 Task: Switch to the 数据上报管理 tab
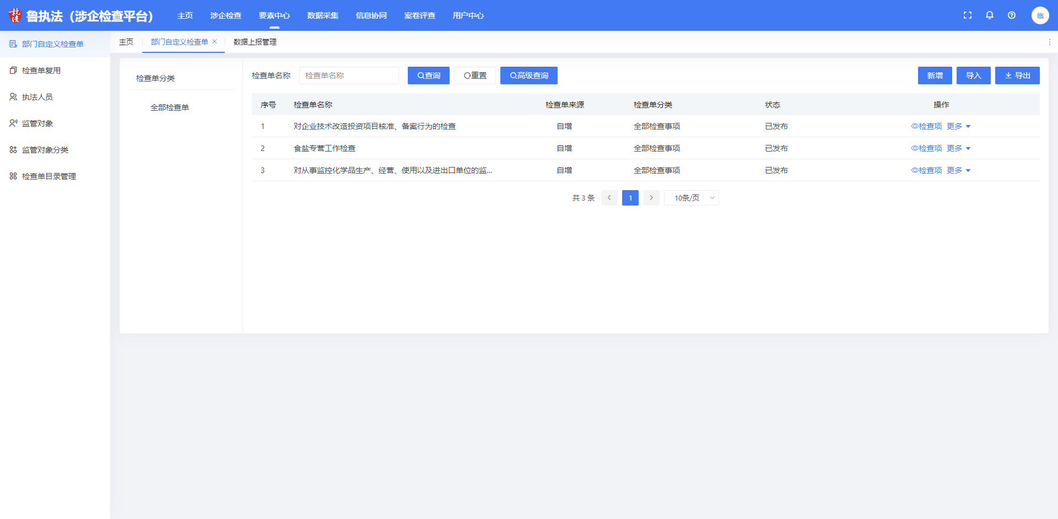[255, 42]
